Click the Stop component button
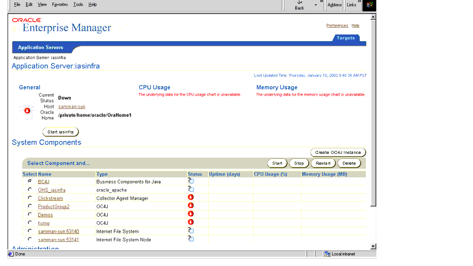Screen dimensions: 473x266 coord(299,163)
